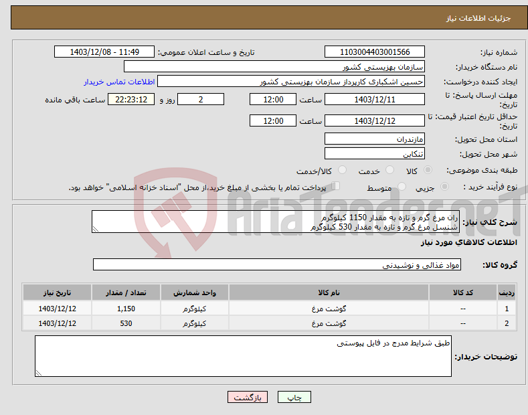Screen dimensions: 528x415
Task: Click the quantity 1,150 cell
Action: coord(126,309)
